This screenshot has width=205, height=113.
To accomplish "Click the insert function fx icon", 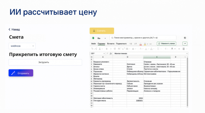I will pyautogui.click(x=110, y=54).
